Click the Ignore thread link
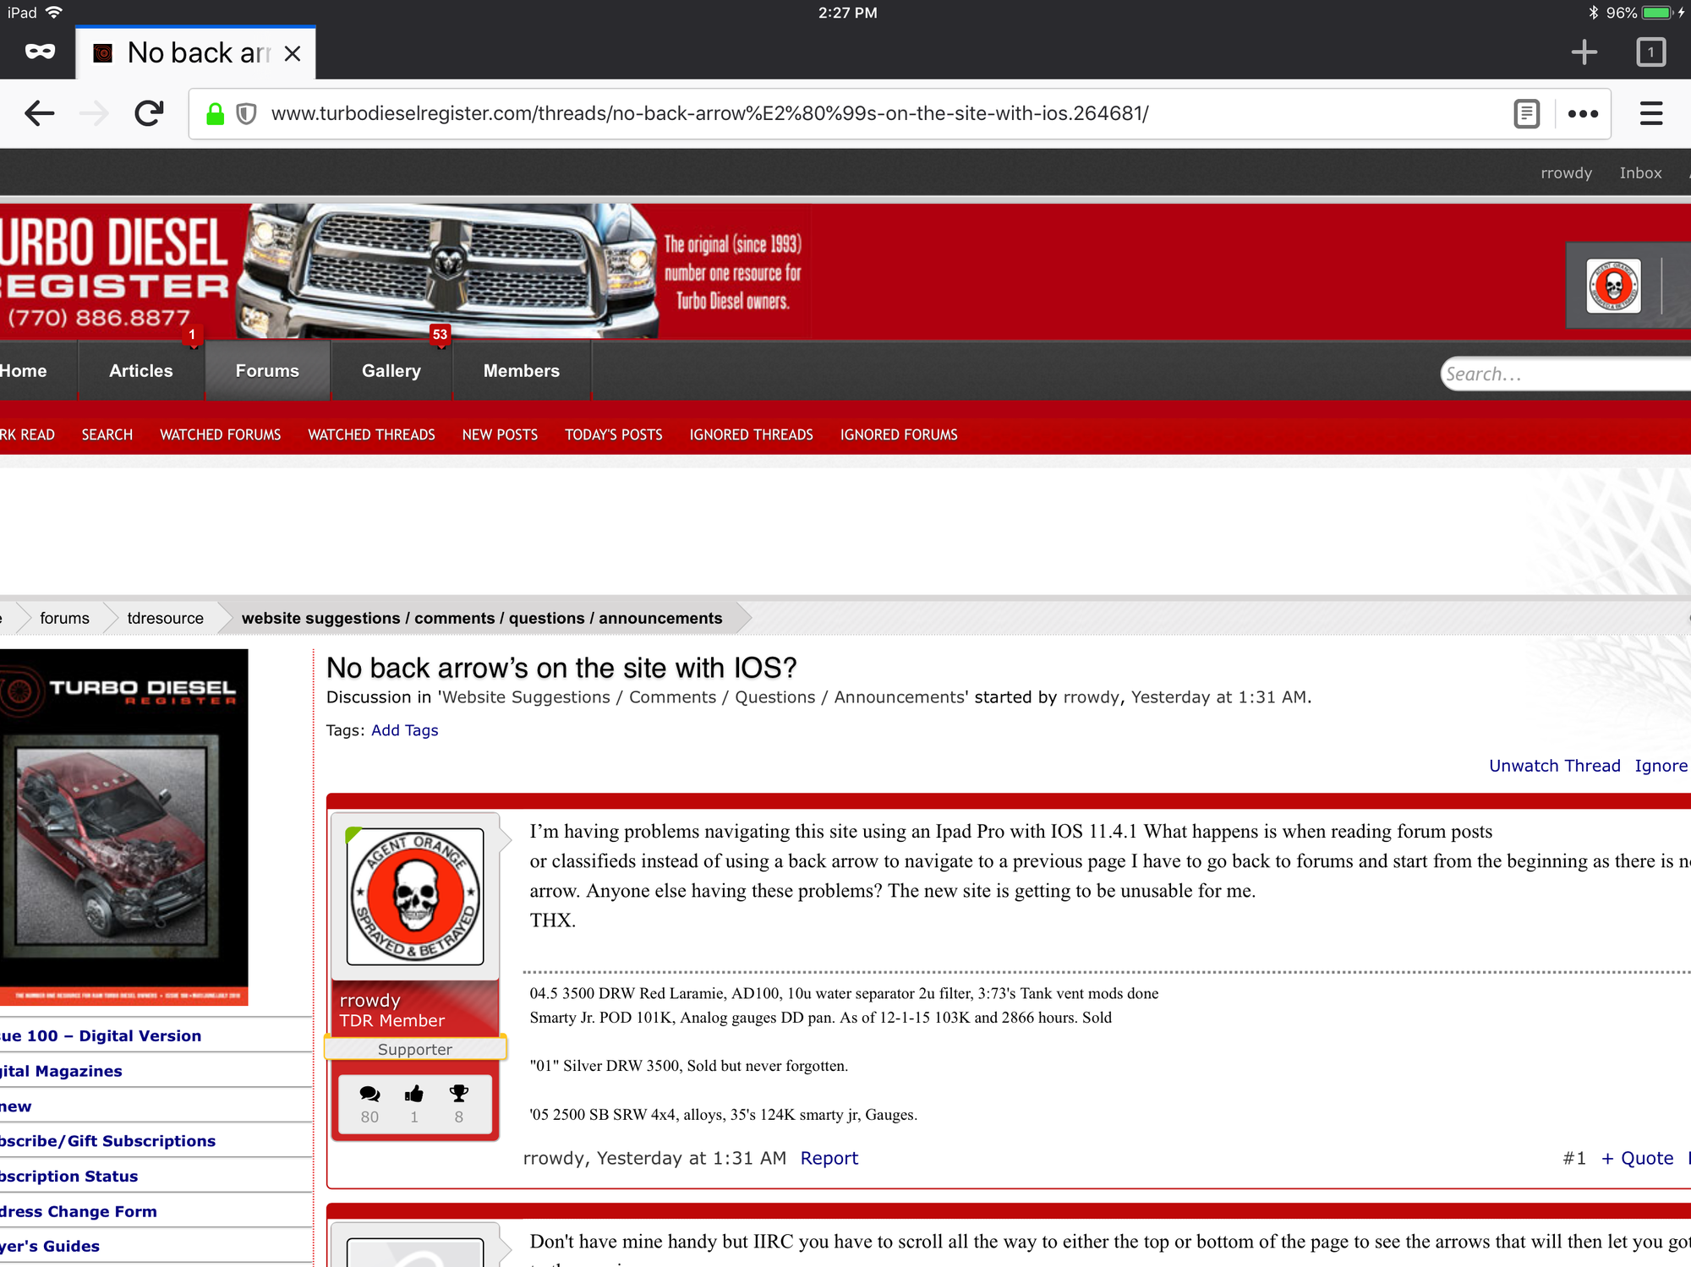 (1661, 766)
